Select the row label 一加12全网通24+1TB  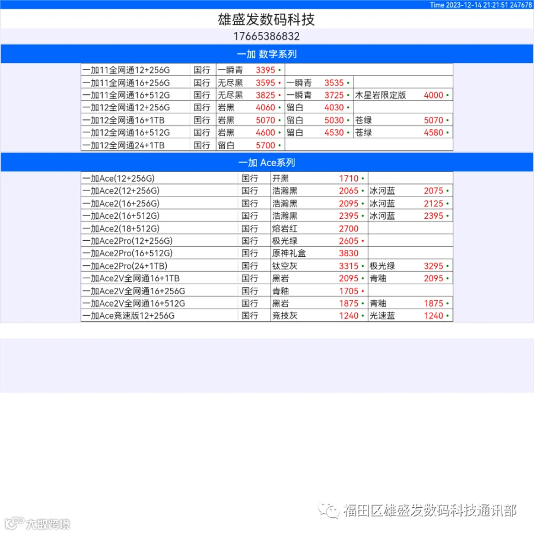click(x=123, y=145)
